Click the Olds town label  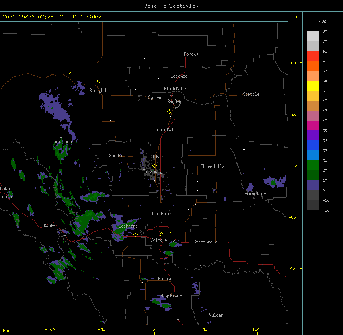154,157
